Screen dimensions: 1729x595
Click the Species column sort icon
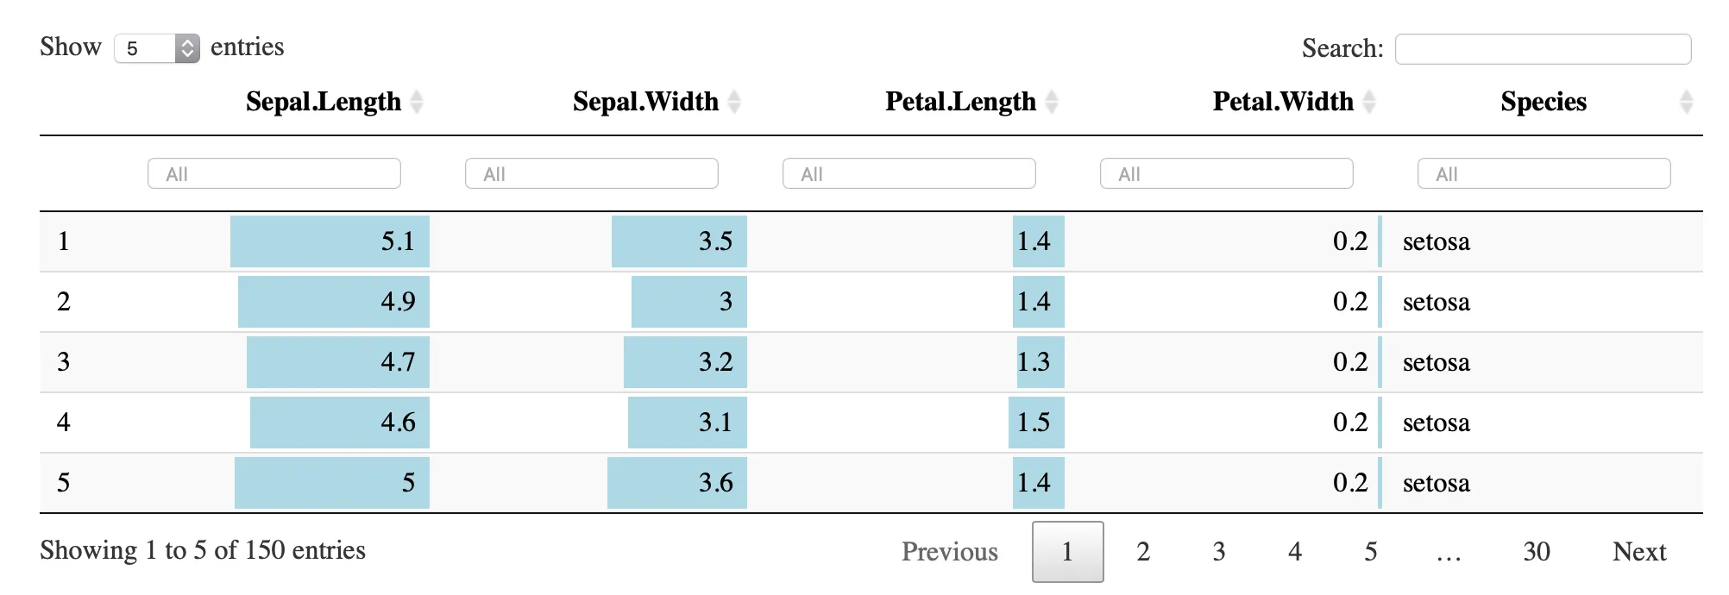[x=1687, y=102]
